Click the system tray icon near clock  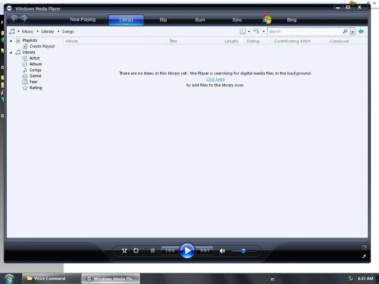point(351,278)
